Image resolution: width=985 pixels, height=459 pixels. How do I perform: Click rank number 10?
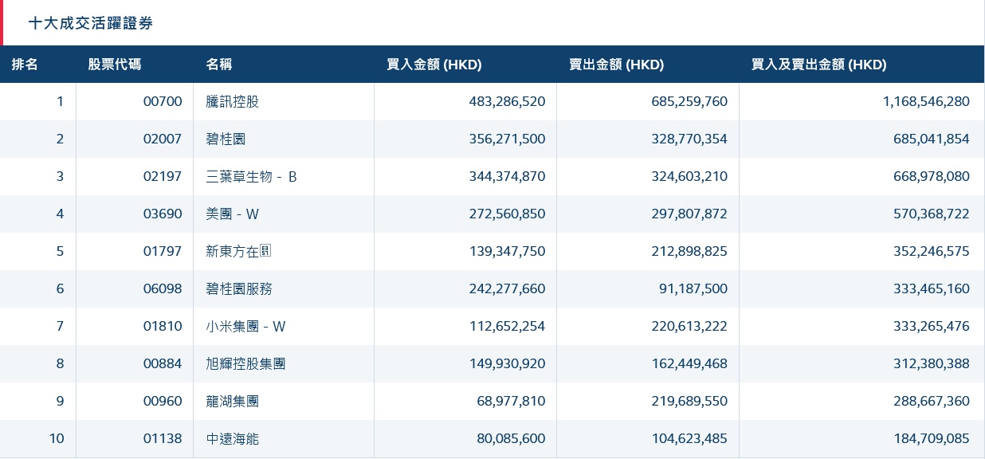pyautogui.click(x=57, y=439)
